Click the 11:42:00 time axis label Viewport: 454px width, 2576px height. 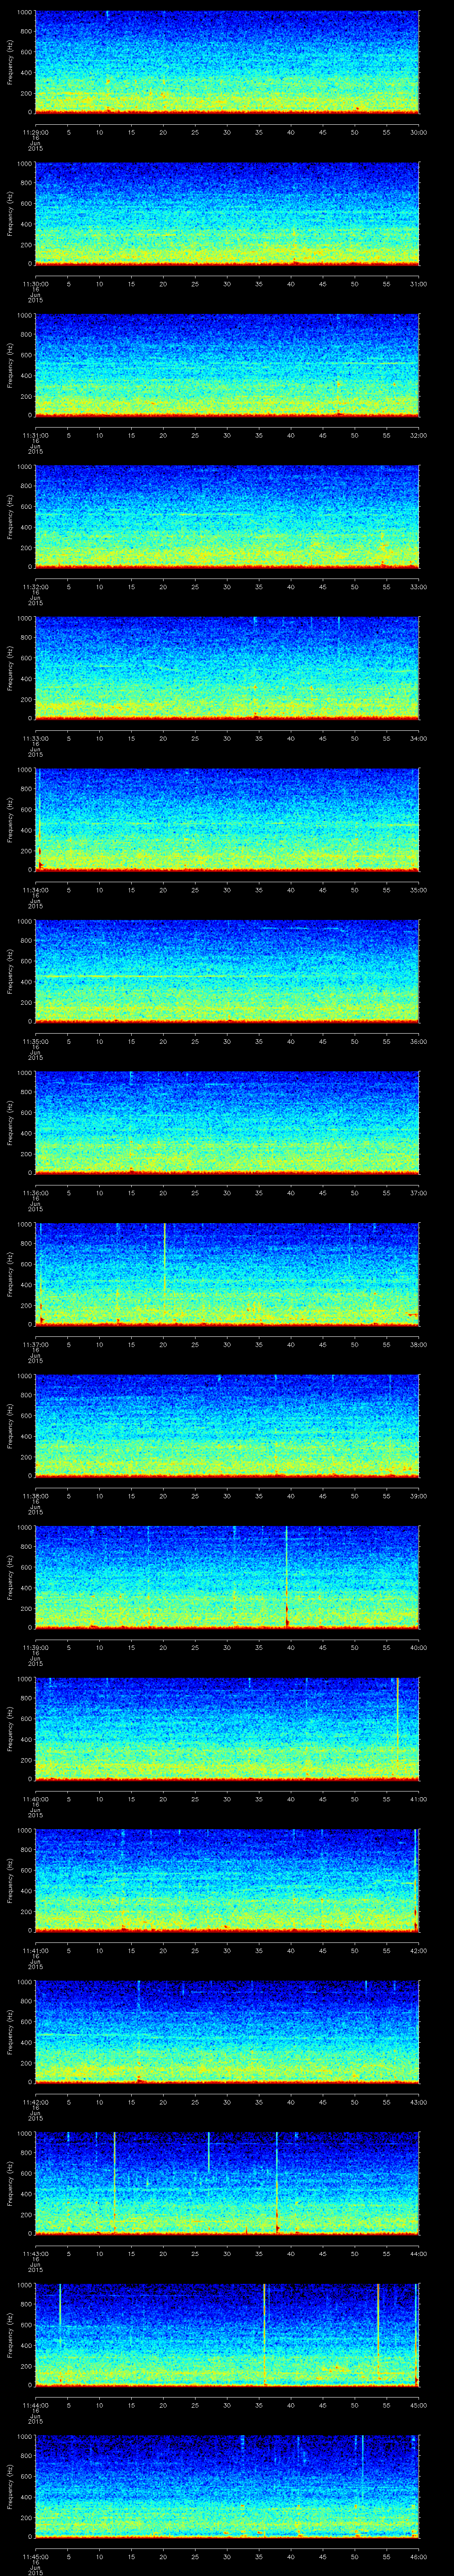click(x=35, y=2101)
